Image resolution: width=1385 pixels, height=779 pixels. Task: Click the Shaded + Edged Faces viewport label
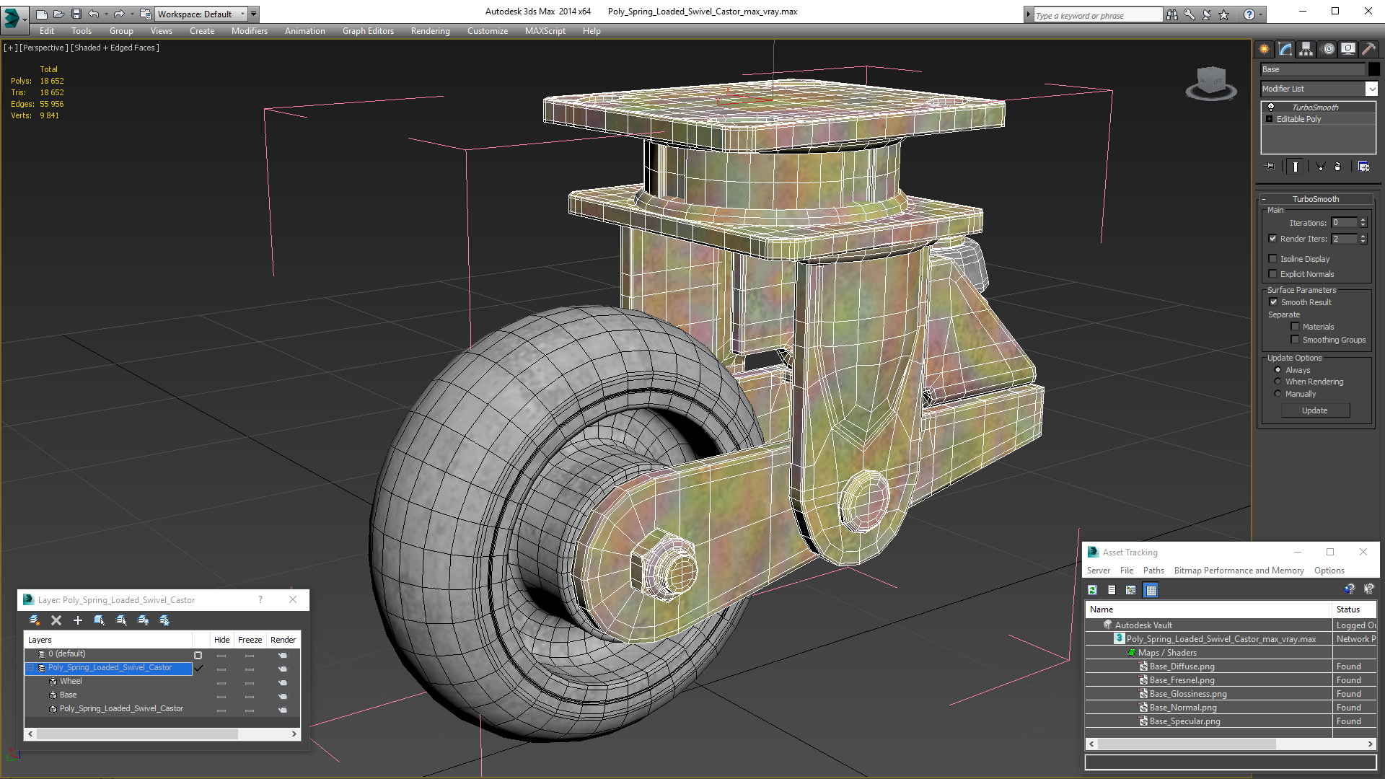pos(115,48)
